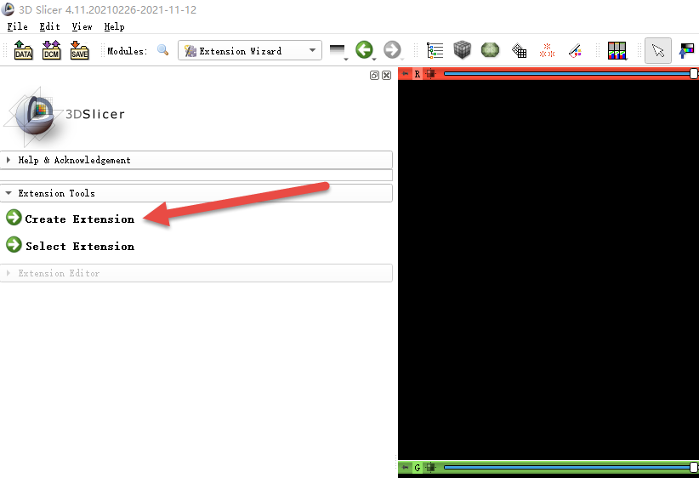The width and height of the screenshot is (699, 478).
Task: Collapse the Extension Tools section
Action: pyautogui.click(x=196, y=193)
